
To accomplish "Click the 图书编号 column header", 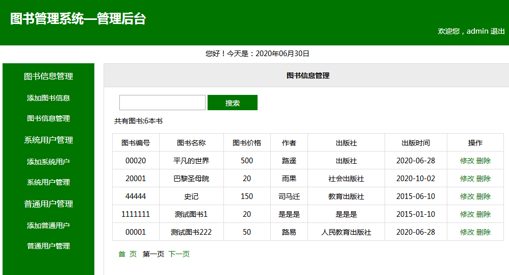I will (x=136, y=143).
